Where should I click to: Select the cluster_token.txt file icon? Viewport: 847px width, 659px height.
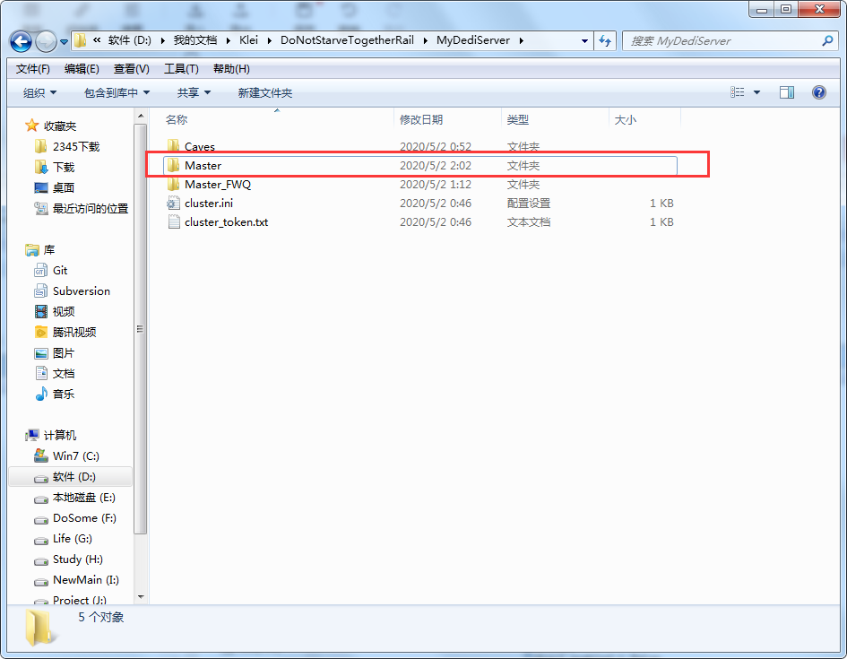[173, 222]
